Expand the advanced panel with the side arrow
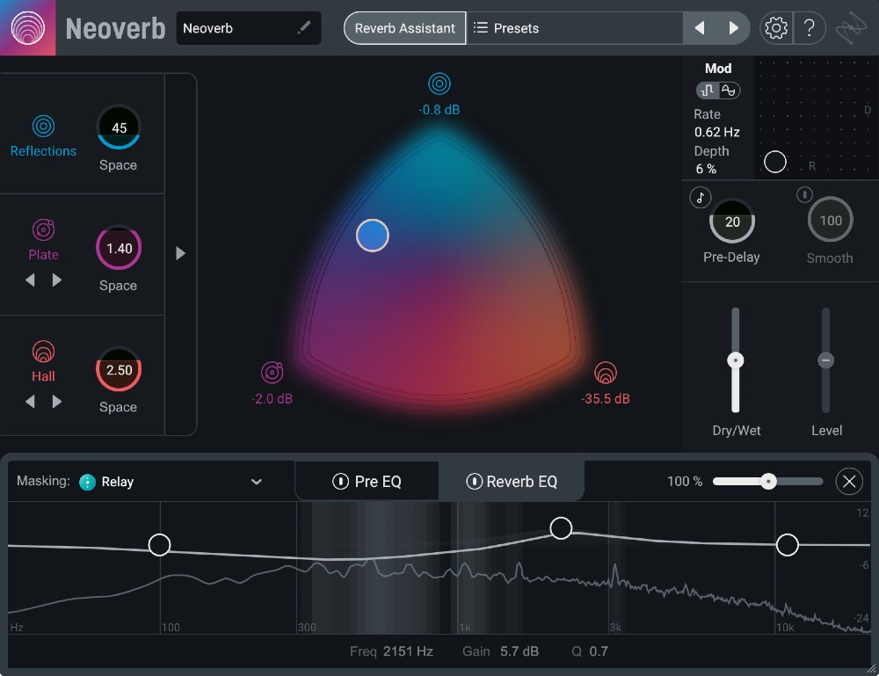The width and height of the screenshot is (879, 676). coord(181,253)
